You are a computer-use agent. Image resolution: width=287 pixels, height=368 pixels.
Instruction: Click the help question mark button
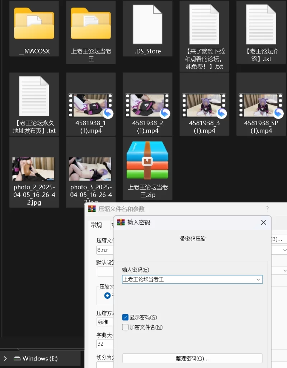coord(267,209)
